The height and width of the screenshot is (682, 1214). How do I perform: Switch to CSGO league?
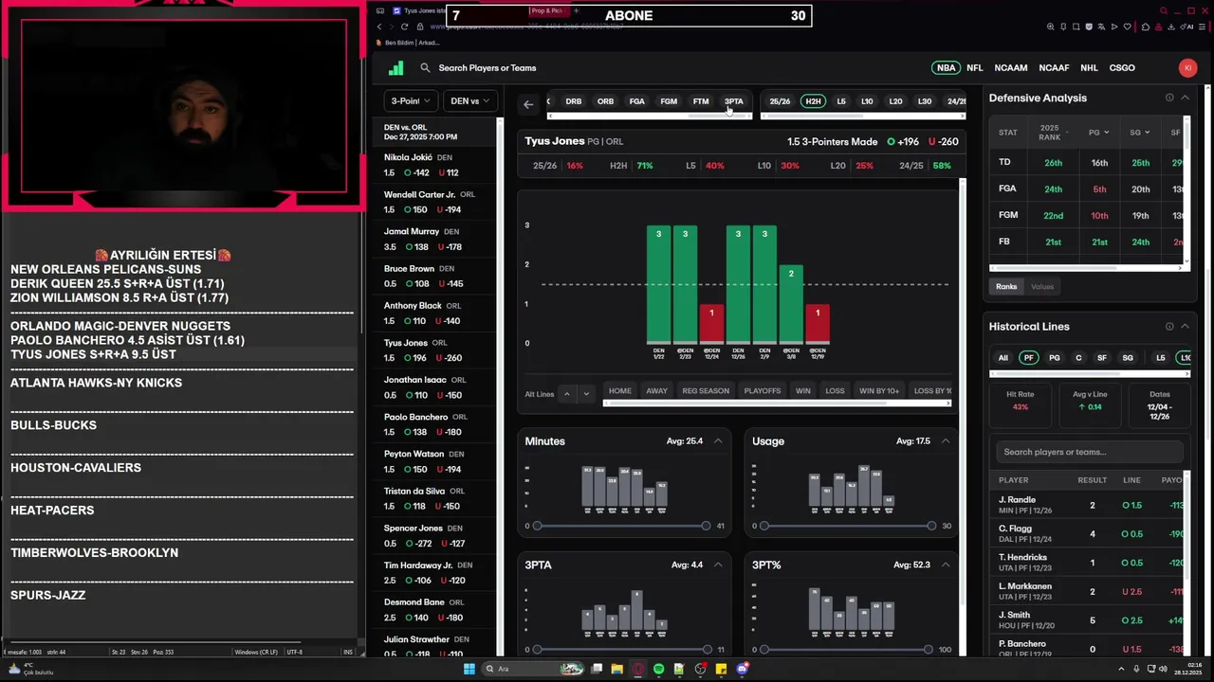pos(1122,68)
